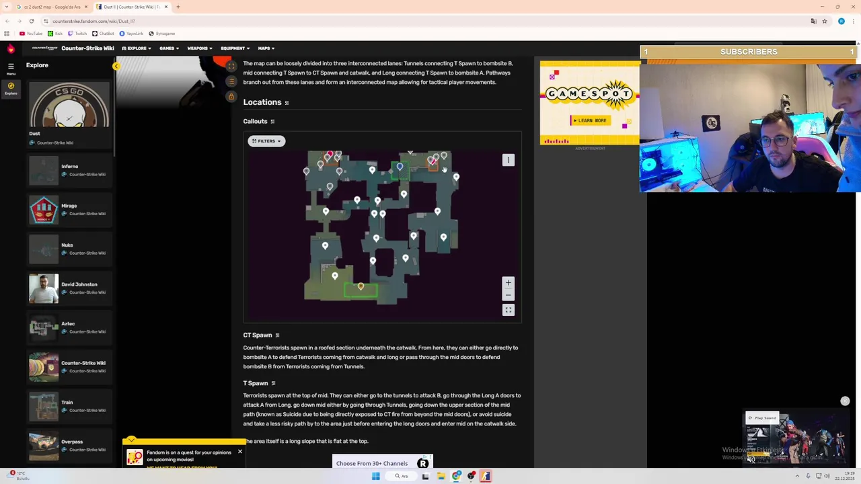861x484 pixels.
Task: Collapse the Explore panel with yellow arrow
Action: pyautogui.click(x=116, y=66)
